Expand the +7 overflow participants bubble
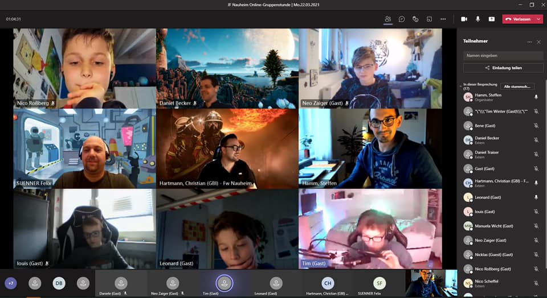Viewport: 547px width, 298px height. [x=11, y=283]
